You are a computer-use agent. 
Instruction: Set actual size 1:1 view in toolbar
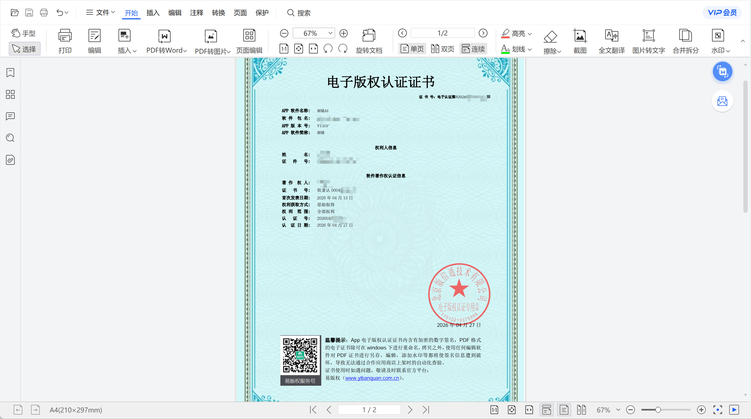tap(284, 49)
